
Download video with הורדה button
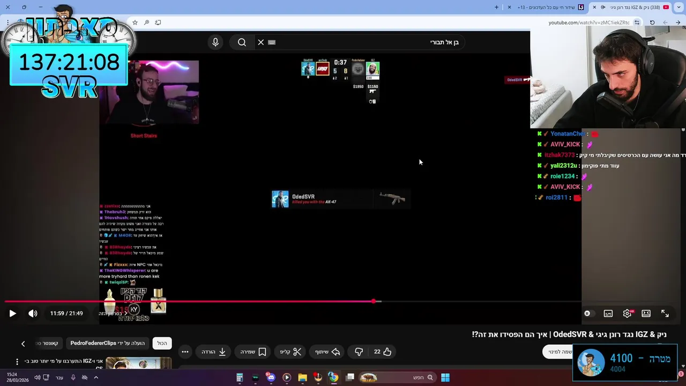[x=214, y=352]
